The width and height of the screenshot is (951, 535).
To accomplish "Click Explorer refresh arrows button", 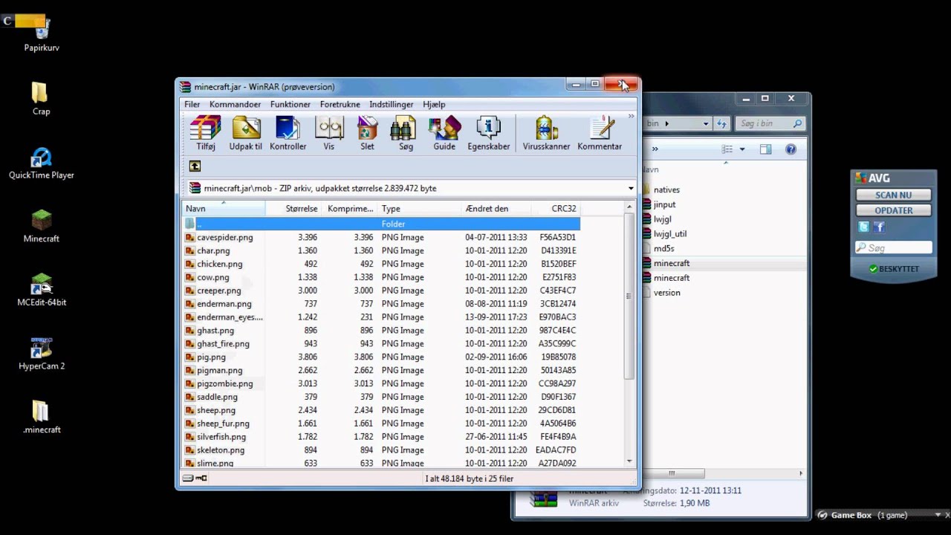I will click(721, 123).
